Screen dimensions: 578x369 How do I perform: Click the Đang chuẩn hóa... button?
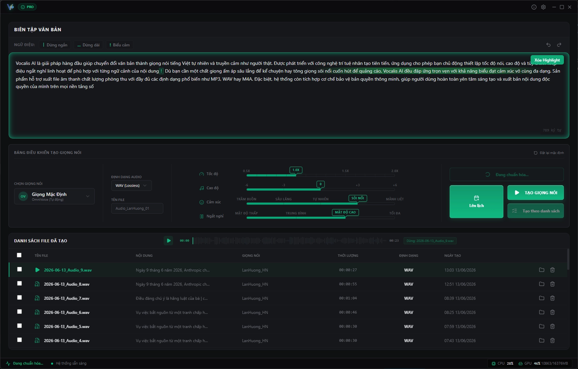point(507,175)
